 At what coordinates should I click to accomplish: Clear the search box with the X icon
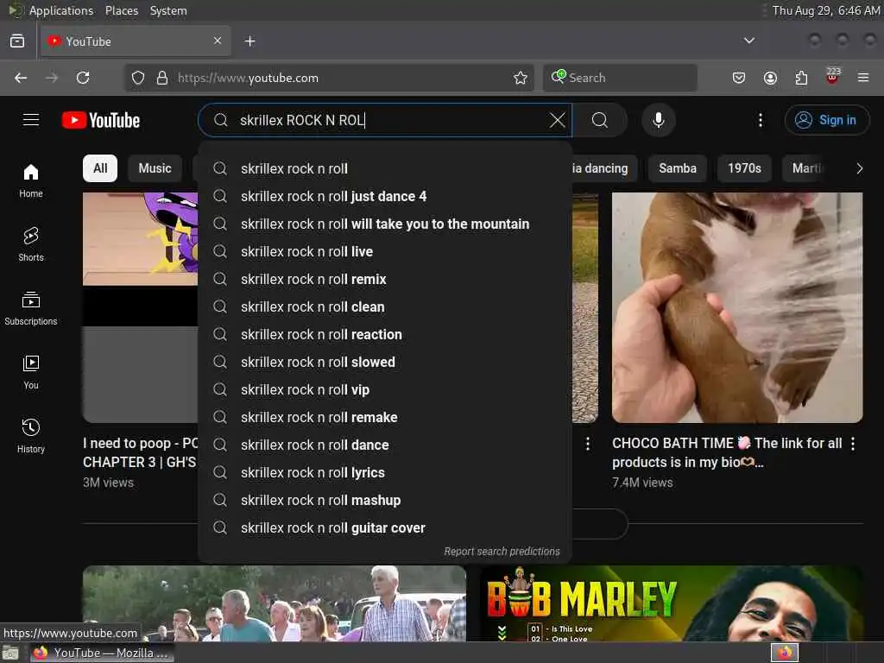coord(557,120)
